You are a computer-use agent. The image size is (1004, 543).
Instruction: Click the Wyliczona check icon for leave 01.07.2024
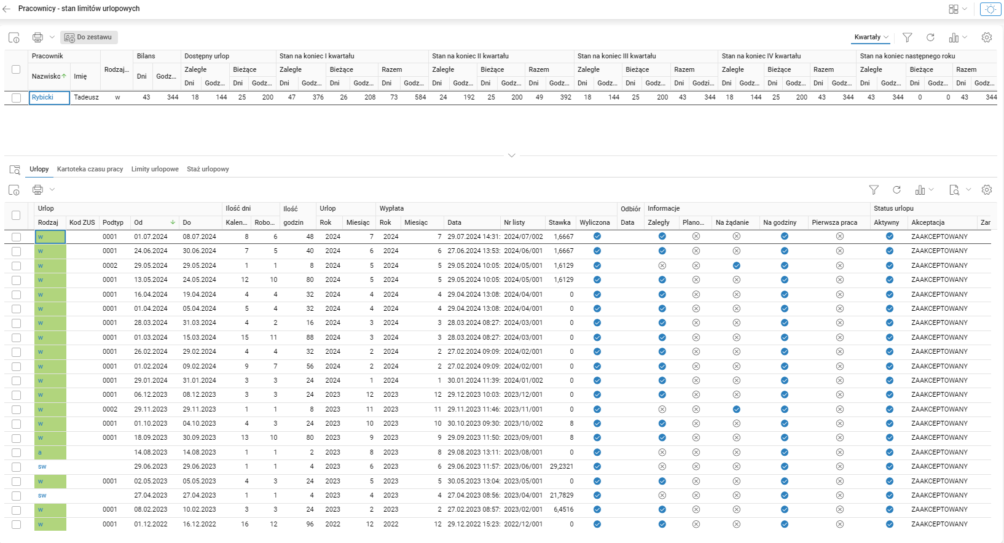[x=597, y=236]
